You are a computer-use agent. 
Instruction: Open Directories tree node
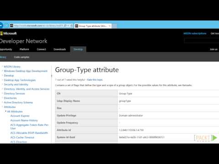[x=10, y=98]
